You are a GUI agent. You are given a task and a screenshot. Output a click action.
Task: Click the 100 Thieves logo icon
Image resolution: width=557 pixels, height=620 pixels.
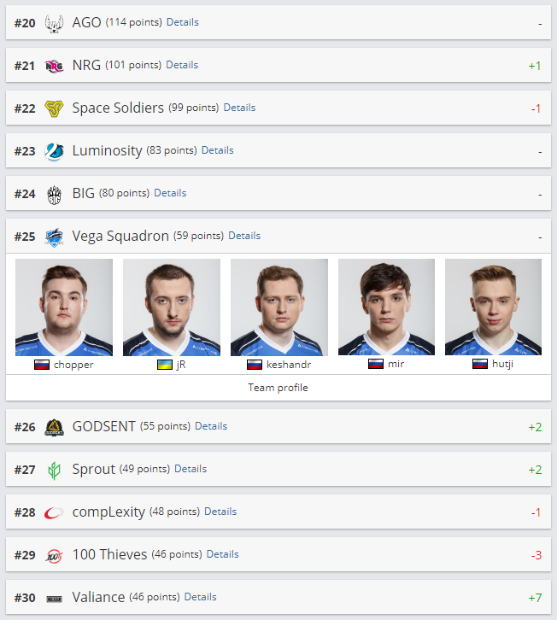tap(54, 556)
